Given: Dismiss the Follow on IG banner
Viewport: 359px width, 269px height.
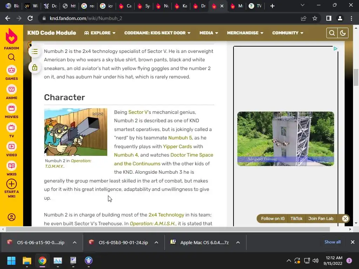Looking at the screenshot, I should point(345,219).
